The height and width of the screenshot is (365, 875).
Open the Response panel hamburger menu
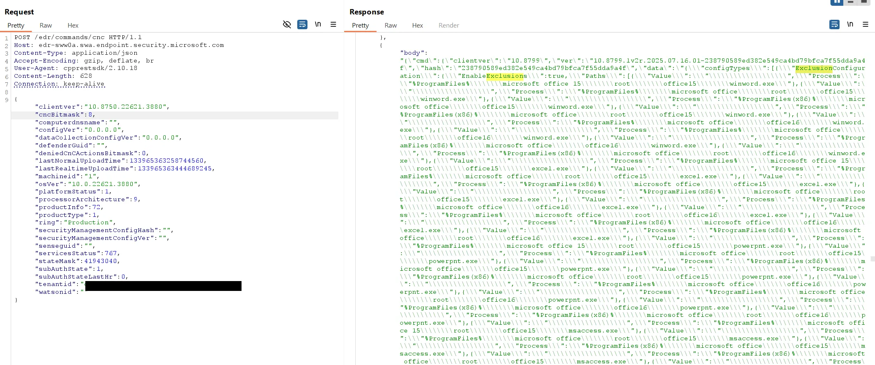coord(866,24)
